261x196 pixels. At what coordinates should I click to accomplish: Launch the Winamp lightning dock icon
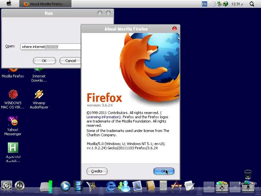(x=91, y=186)
